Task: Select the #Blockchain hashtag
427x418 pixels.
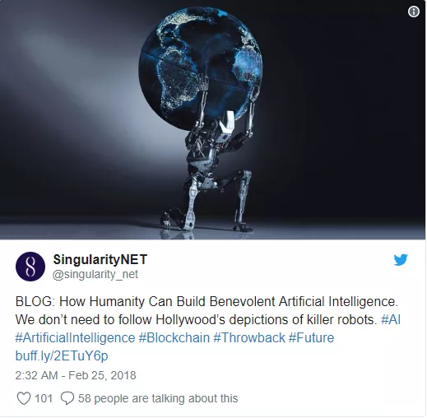Action: tap(174, 337)
